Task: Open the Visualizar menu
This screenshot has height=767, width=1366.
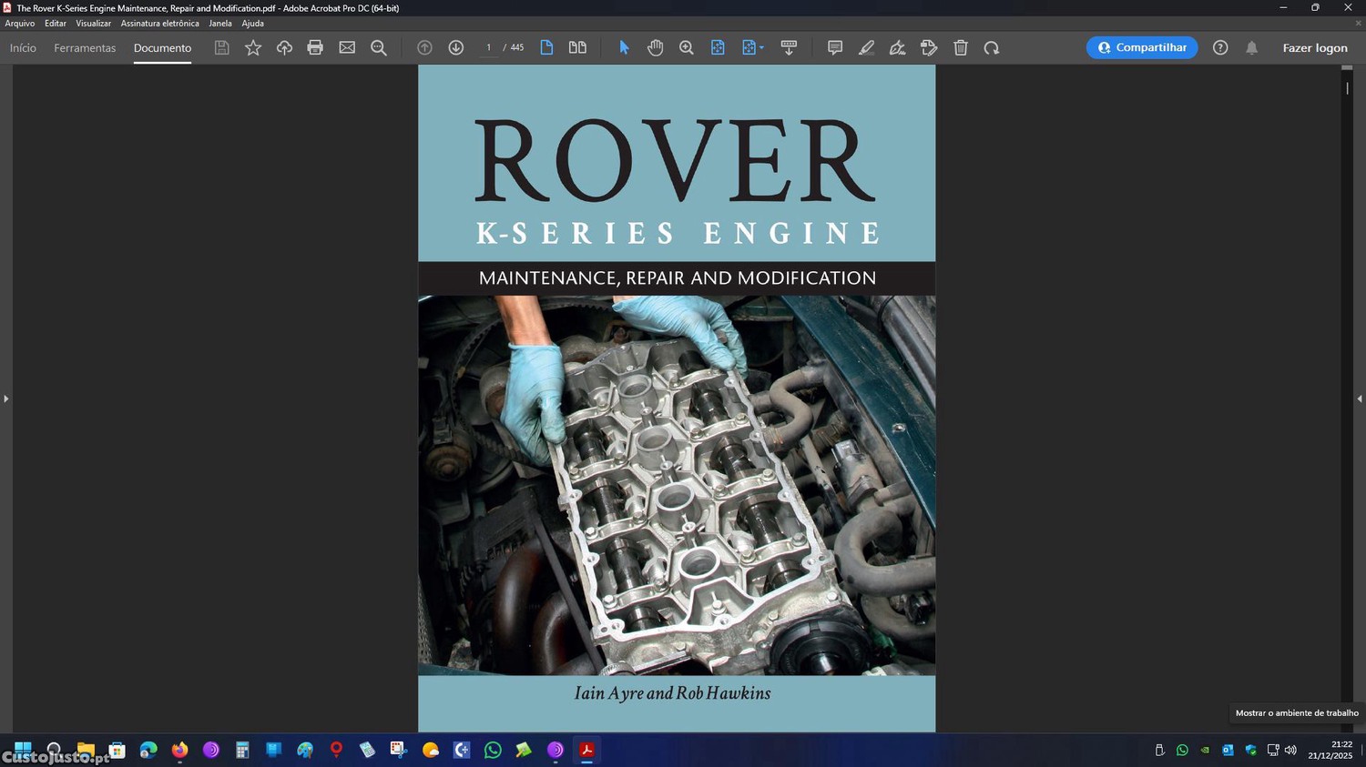Action: click(93, 24)
